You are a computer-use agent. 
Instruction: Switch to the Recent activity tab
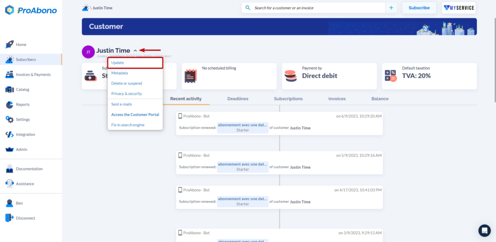click(x=186, y=99)
